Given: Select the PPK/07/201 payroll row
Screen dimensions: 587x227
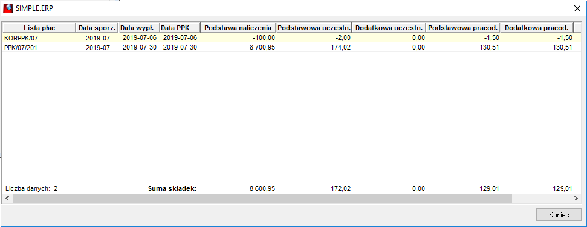Looking at the screenshot, I should point(288,47).
